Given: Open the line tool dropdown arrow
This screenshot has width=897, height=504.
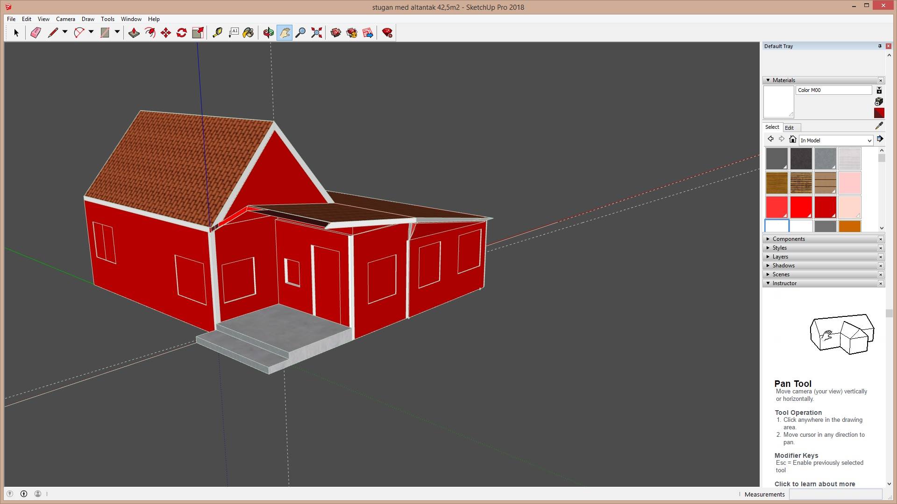Looking at the screenshot, I should (65, 32).
